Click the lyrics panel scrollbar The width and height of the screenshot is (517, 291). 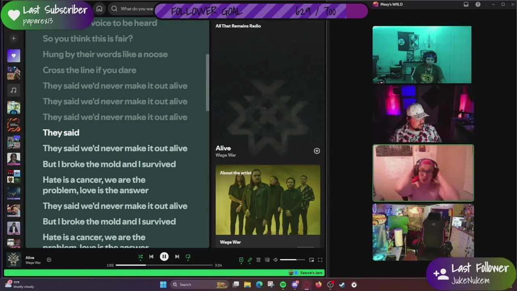point(208,83)
